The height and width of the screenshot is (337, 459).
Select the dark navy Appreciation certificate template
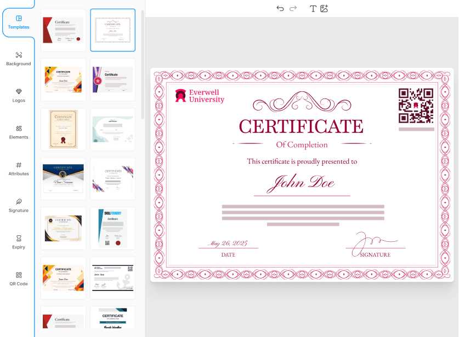click(63, 179)
